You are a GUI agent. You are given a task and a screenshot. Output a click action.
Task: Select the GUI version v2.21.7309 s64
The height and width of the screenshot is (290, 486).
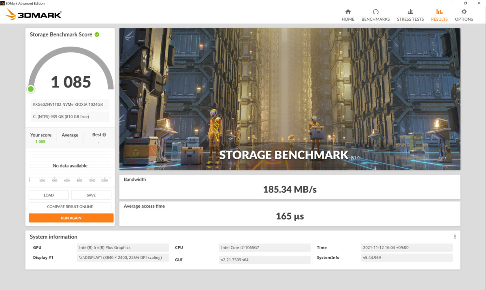pyautogui.click(x=264, y=260)
